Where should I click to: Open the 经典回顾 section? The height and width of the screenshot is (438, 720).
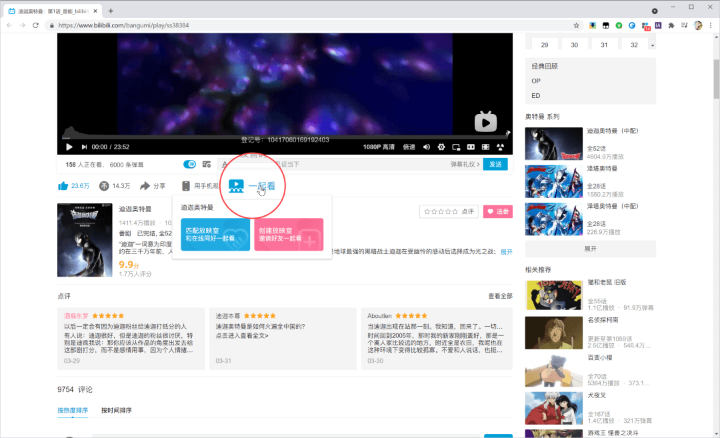pyautogui.click(x=545, y=66)
